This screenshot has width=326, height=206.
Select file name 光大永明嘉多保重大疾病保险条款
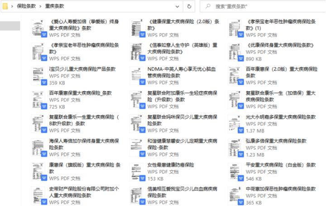[281, 117]
